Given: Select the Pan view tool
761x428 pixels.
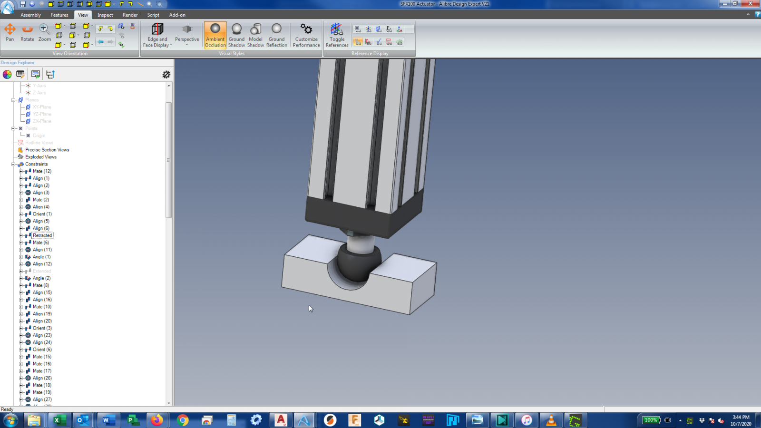Looking at the screenshot, I should click(x=10, y=33).
